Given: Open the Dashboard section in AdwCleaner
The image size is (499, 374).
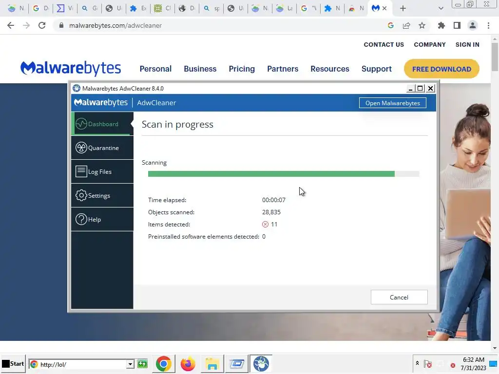Looking at the screenshot, I should pyautogui.click(x=102, y=124).
